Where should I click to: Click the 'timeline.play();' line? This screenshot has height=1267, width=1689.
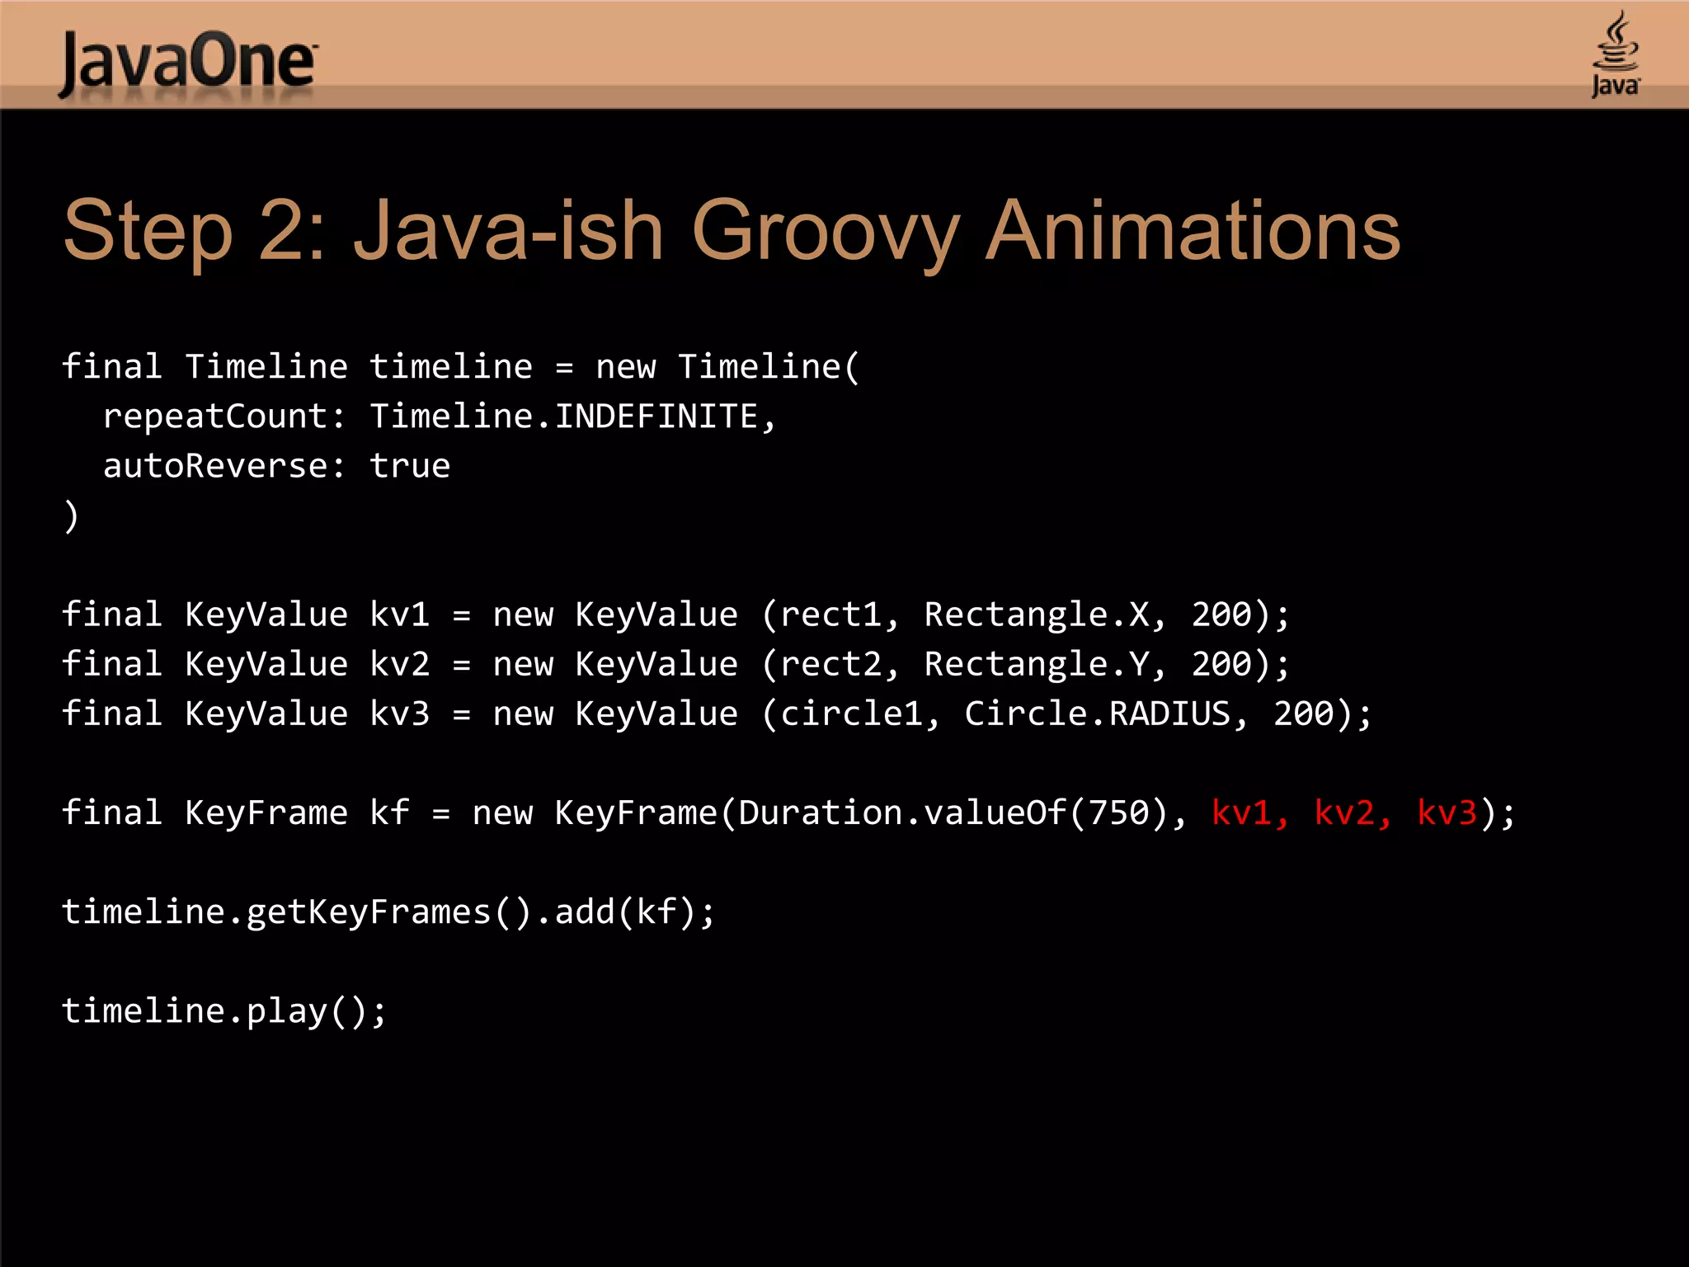223,1011
